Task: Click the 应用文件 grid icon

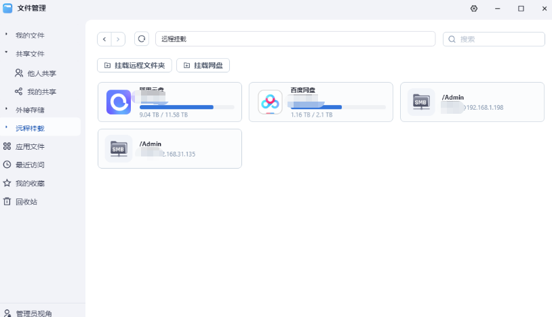Action: coord(7,146)
